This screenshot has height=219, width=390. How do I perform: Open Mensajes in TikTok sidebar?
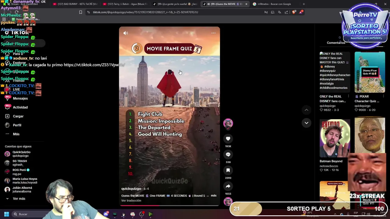20,99
